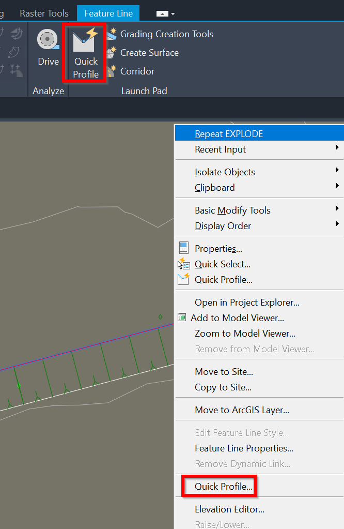344x529 pixels.
Task: Click the Quick Profile ribbon button
Action: (x=86, y=53)
